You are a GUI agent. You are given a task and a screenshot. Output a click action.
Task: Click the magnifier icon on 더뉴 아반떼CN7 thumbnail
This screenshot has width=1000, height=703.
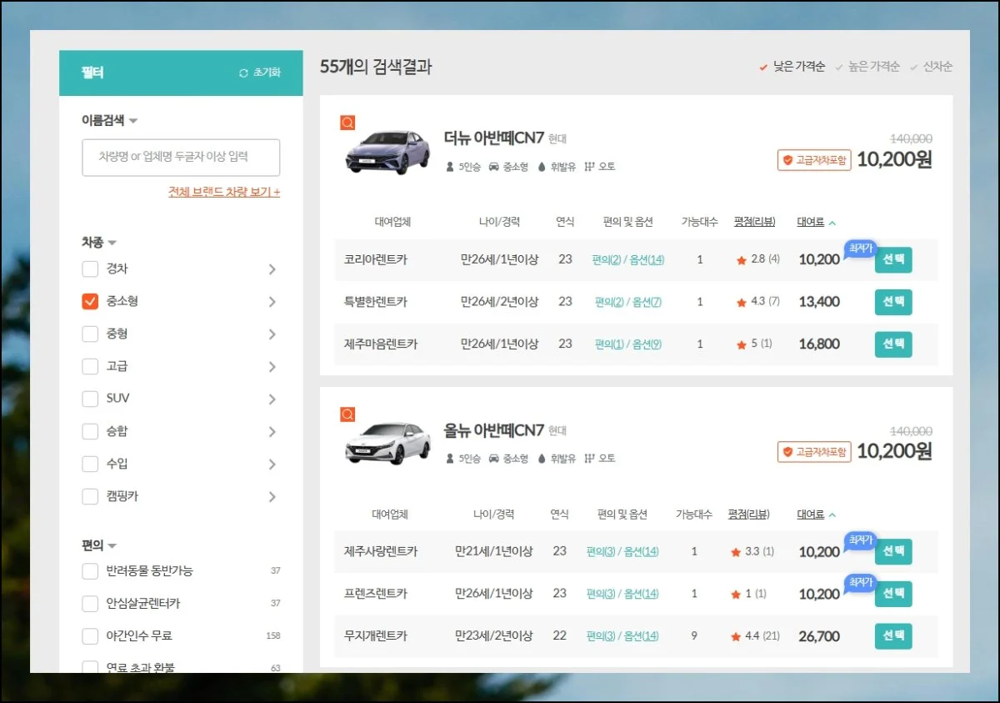(347, 123)
